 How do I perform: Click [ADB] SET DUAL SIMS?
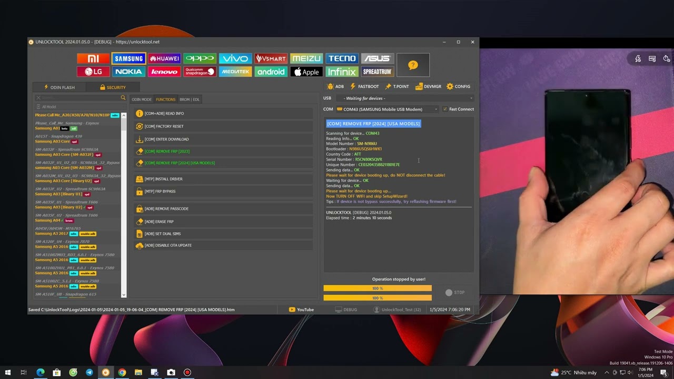pos(224,234)
